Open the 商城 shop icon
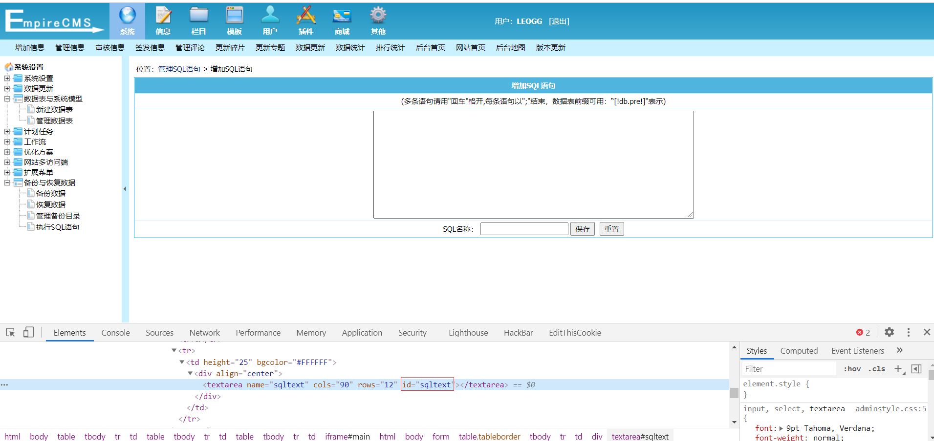934x441 pixels. 342,16
